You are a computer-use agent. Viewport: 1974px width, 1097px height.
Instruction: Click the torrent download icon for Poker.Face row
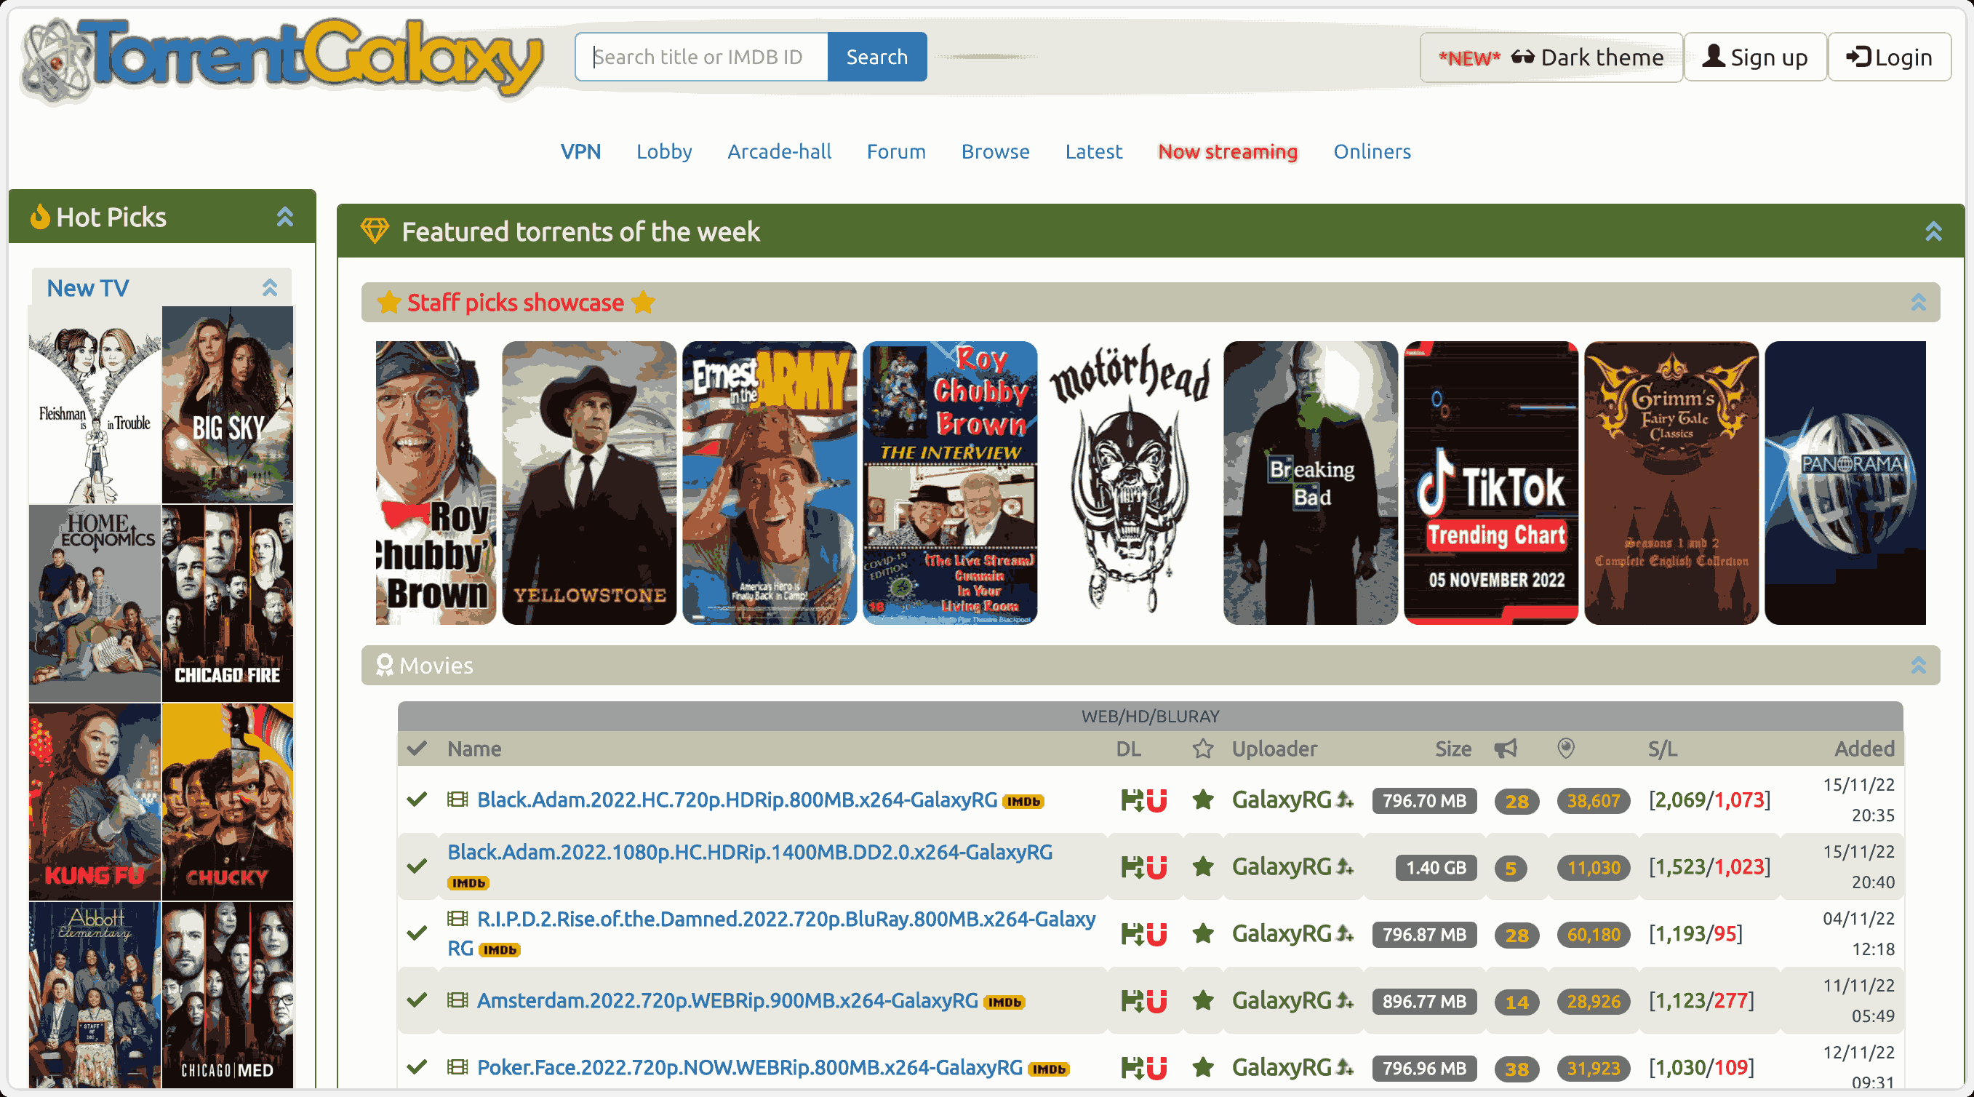click(1132, 1068)
